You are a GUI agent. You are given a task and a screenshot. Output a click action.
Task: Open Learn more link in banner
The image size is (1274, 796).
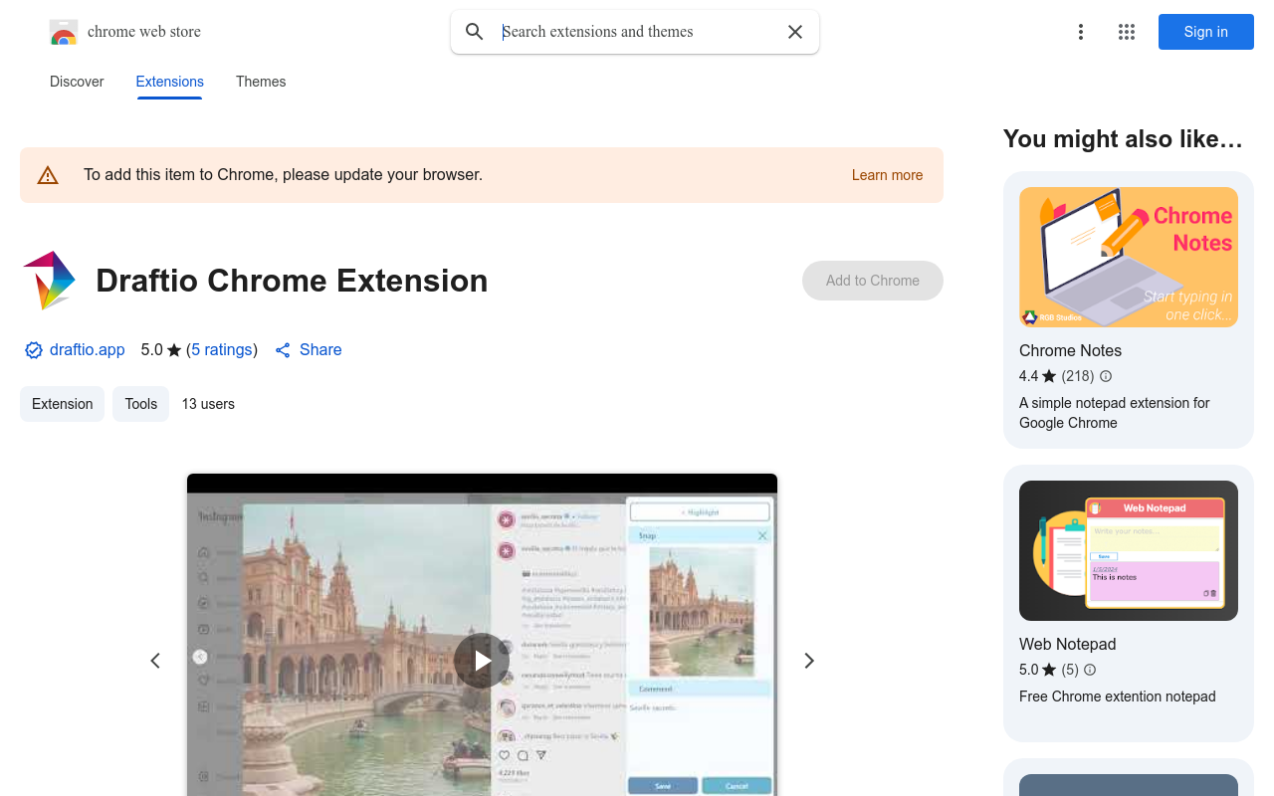click(x=887, y=175)
